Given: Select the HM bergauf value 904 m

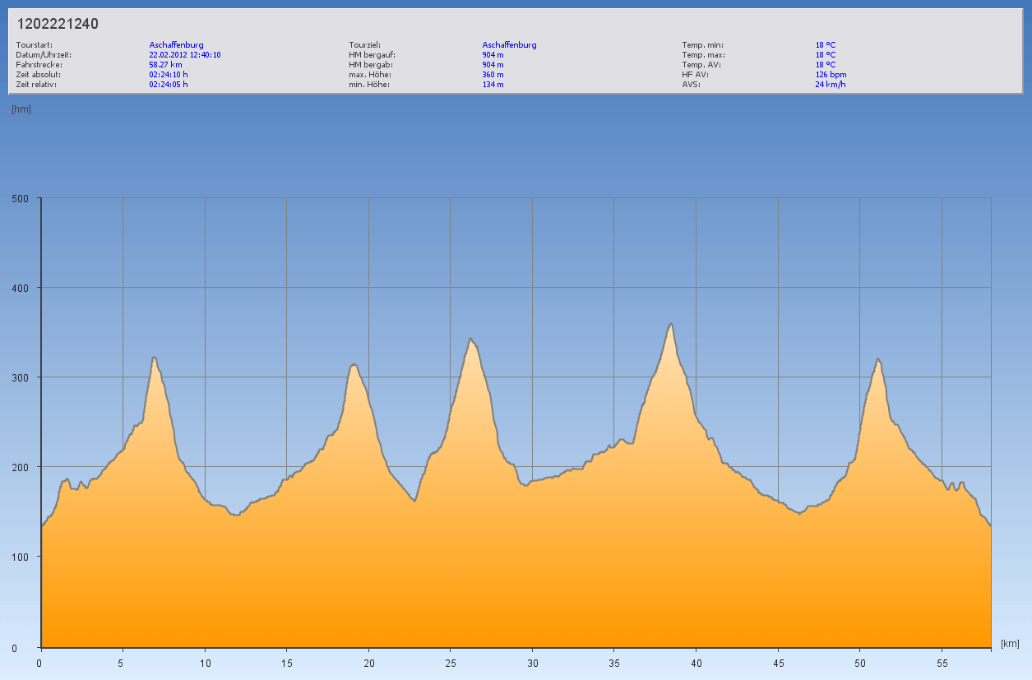Looking at the screenshot, I should click(493, 55).
